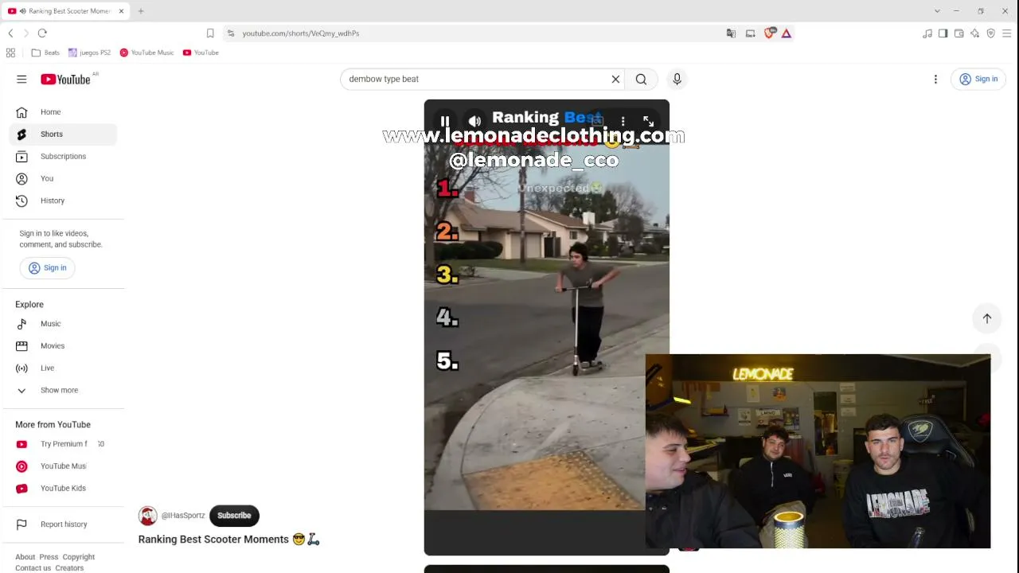The height and width of the screenshot is (573, 1019).
Task: Click the sidebar Sign in button
Action: coord(48,268)
